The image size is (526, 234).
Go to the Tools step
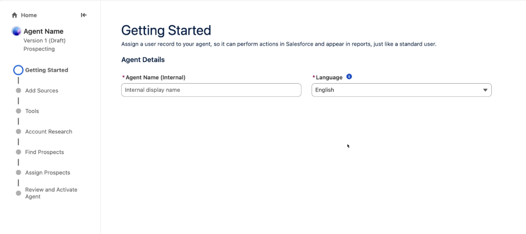click(32, 111)
